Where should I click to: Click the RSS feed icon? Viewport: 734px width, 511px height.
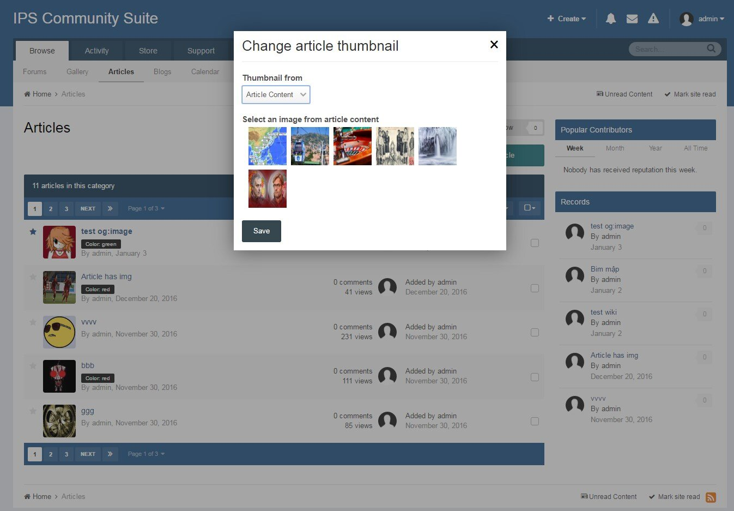(x=711, y=497)
